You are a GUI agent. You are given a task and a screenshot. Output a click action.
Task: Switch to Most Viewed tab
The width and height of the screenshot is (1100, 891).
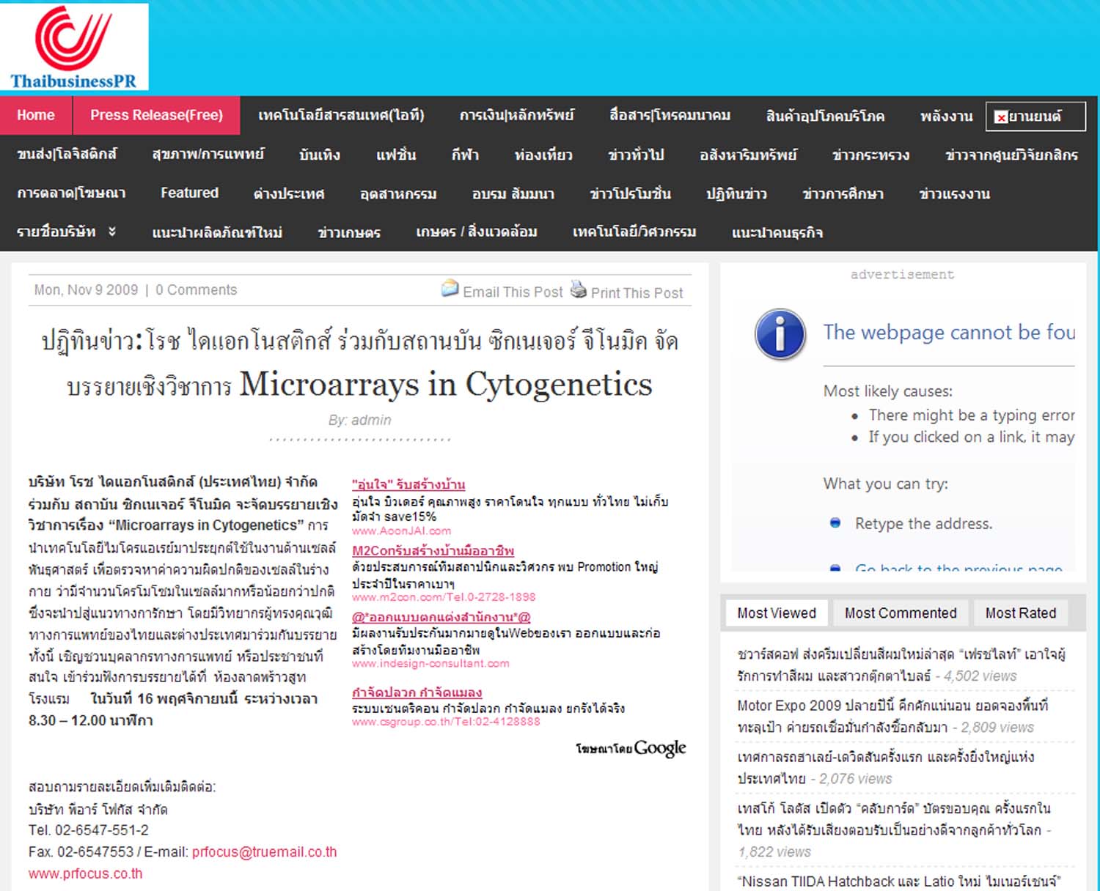pyautogui.click(x=777, y=613)
